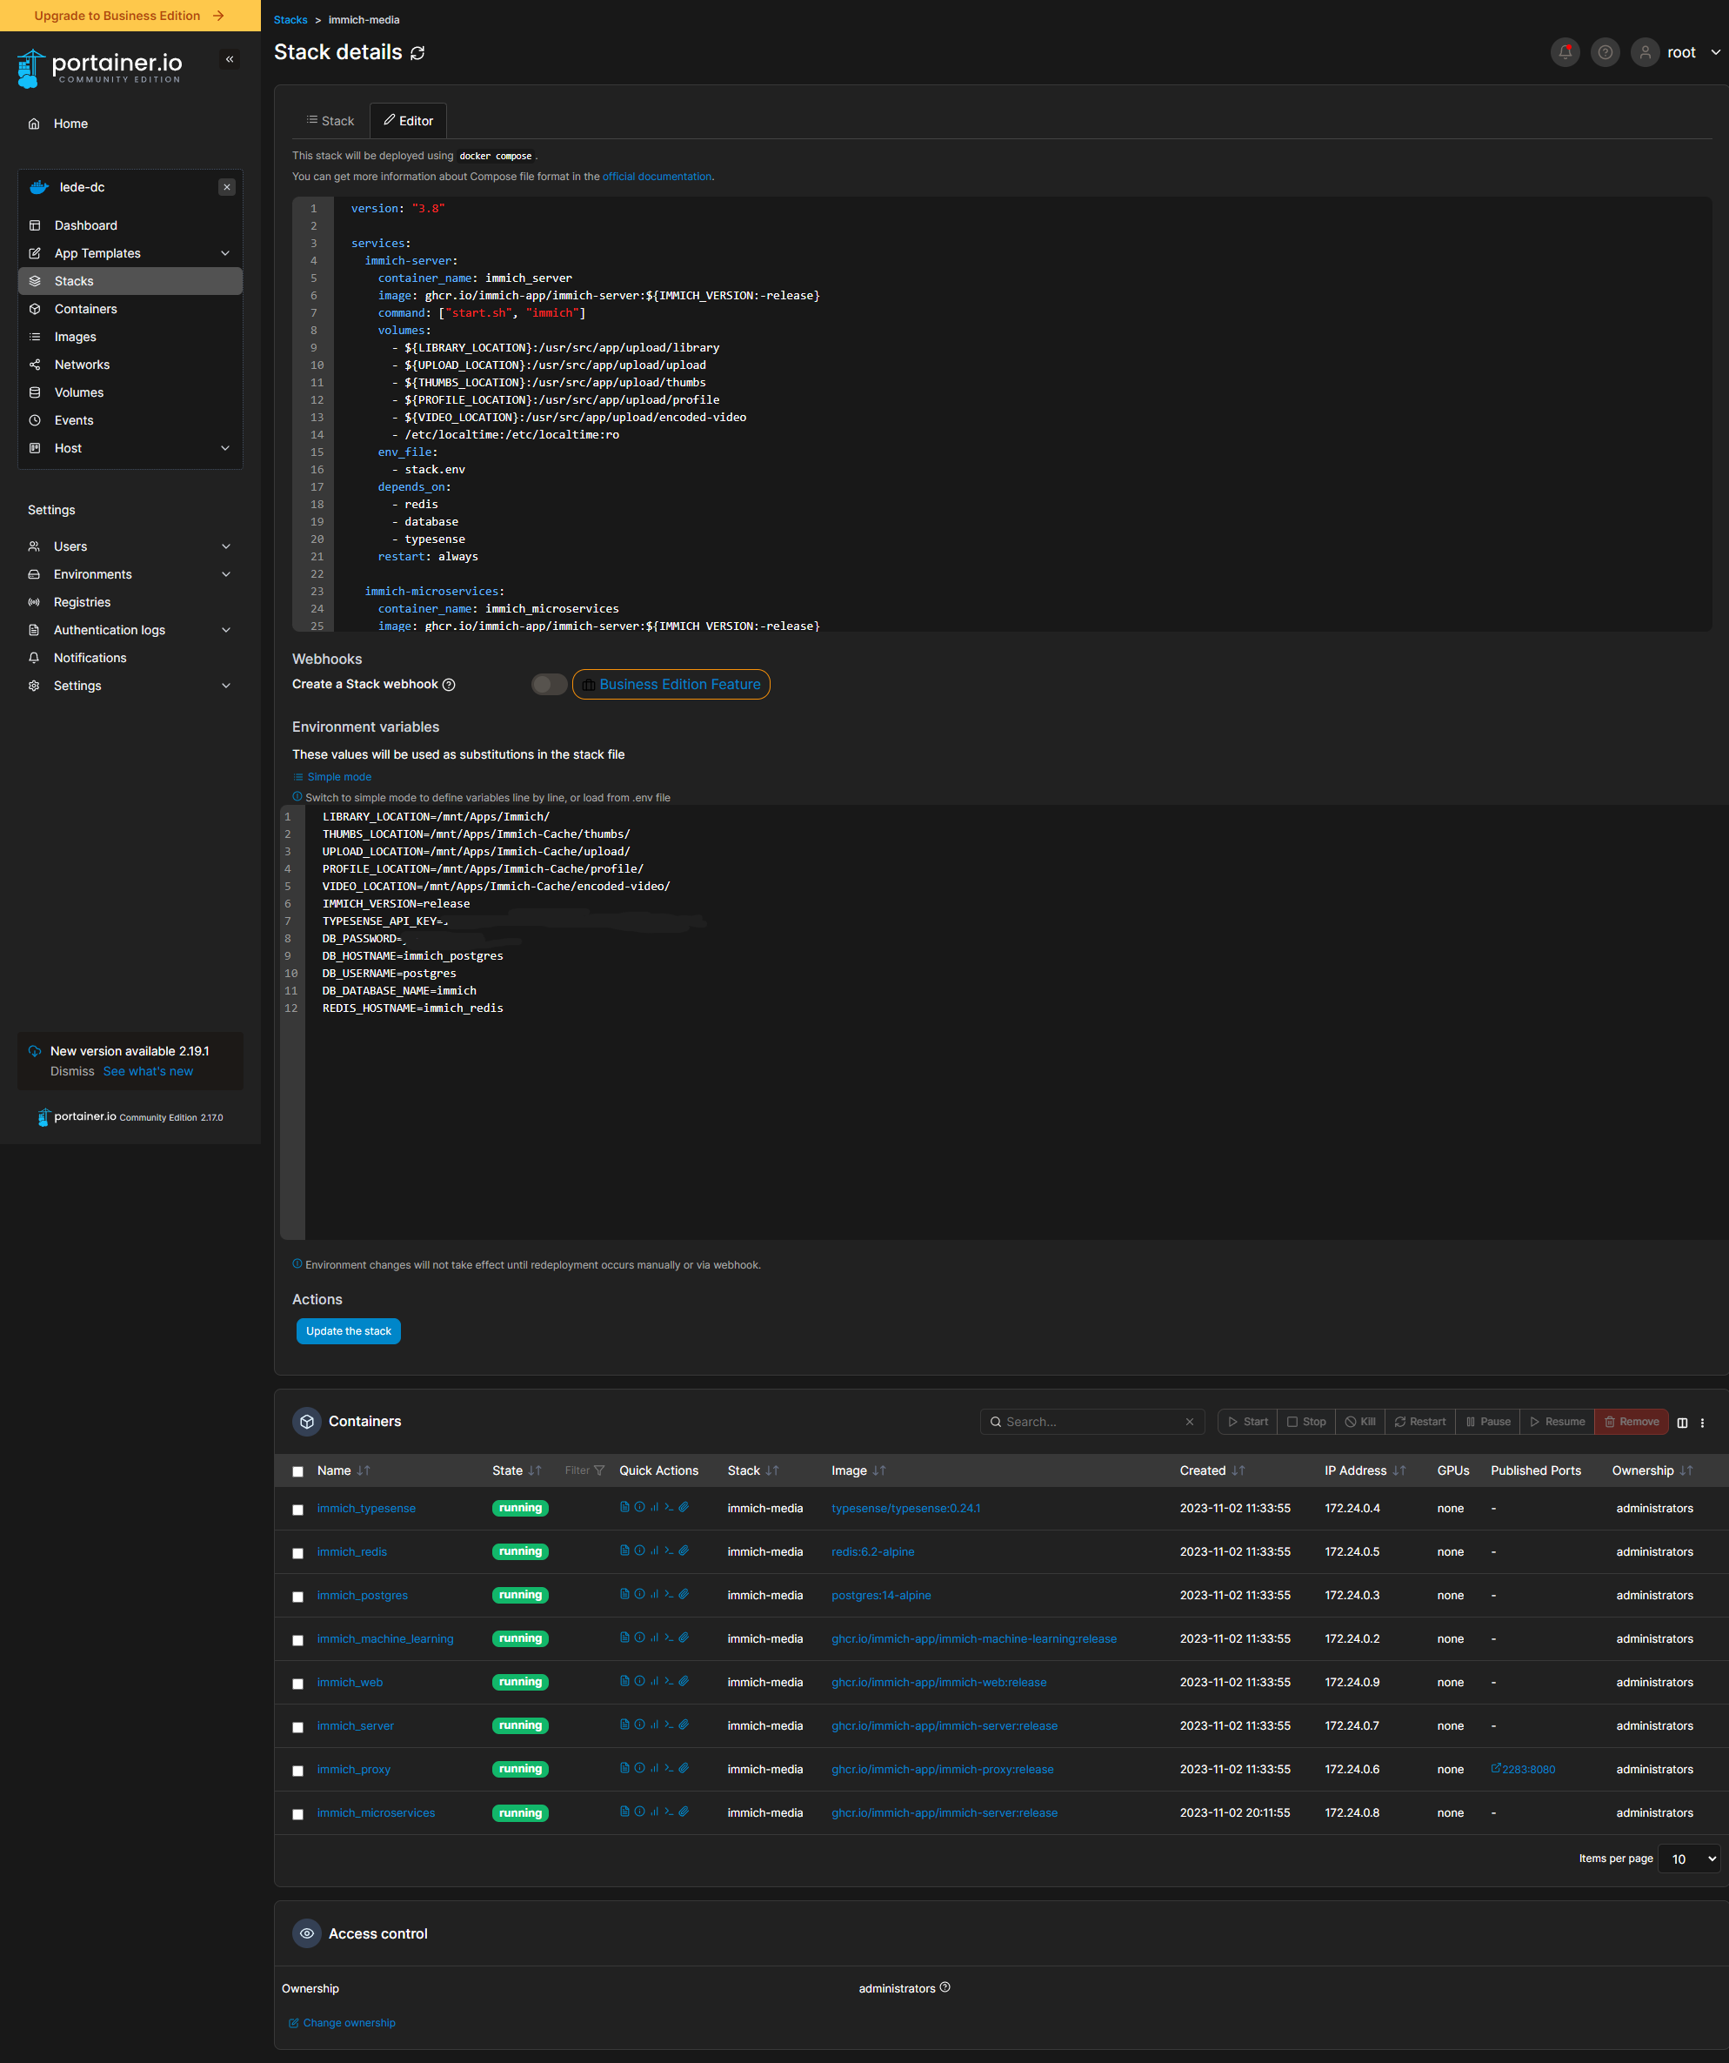Open the official documentation link
This screenshot has width=1729, height=2063.
click(x=656, y=177)
